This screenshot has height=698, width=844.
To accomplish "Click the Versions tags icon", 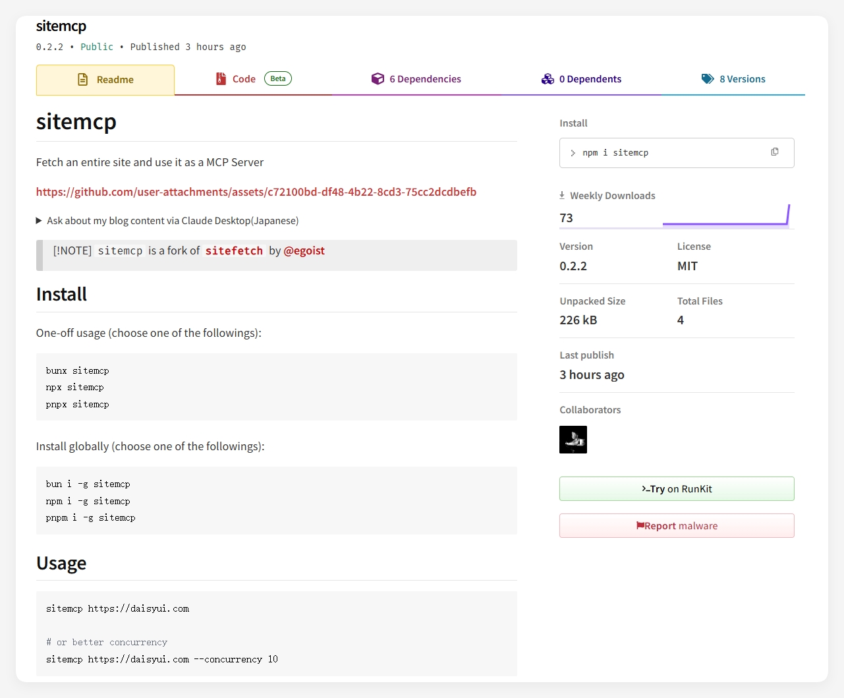I will coord(708,79).
